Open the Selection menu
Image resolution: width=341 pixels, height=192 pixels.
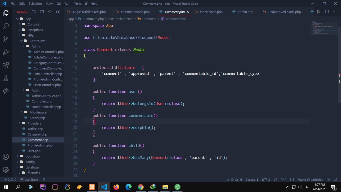pyautogui.click(x=35, y=4)
